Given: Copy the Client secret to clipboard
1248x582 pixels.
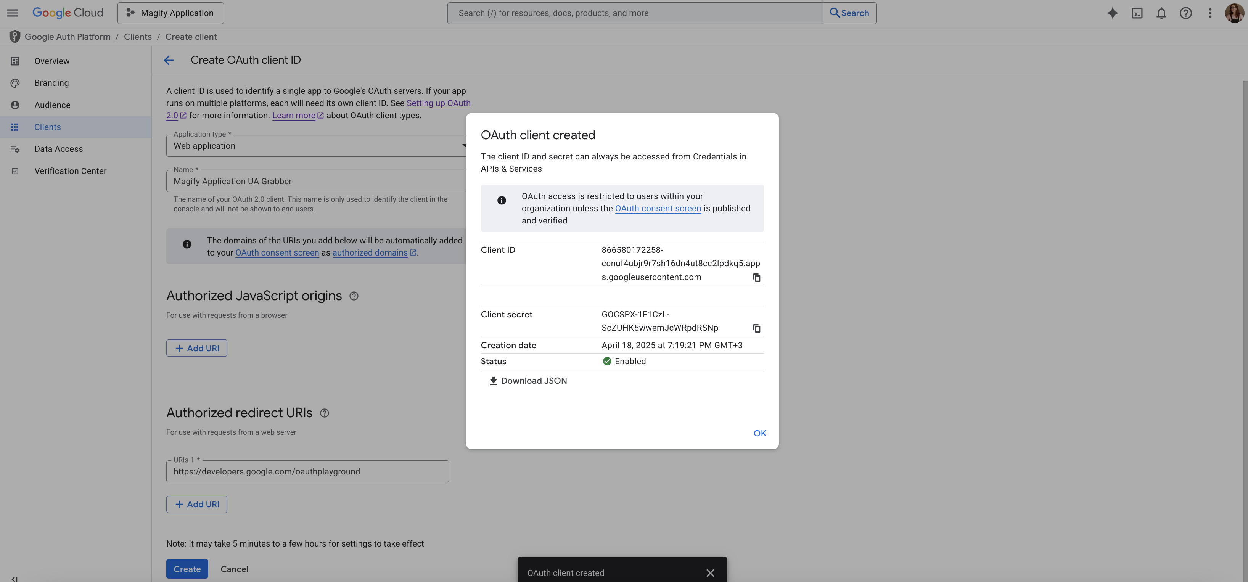Looking at the screenshot, I should coord(757,328).
